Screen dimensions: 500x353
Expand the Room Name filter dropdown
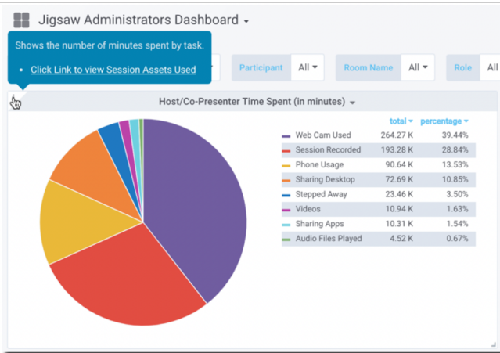tap(419, 68)
